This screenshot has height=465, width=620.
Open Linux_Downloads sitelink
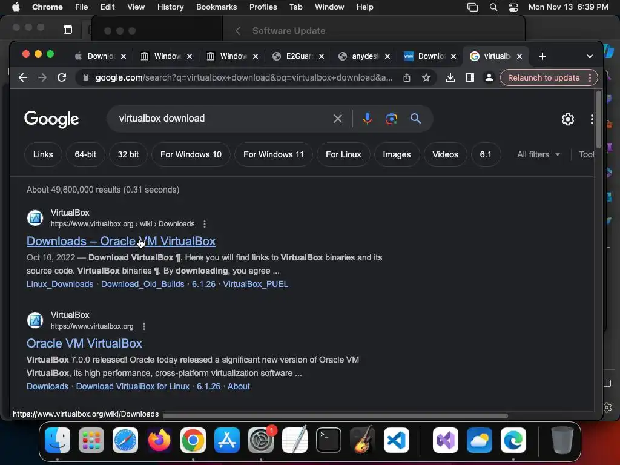(x=60, y=285)
